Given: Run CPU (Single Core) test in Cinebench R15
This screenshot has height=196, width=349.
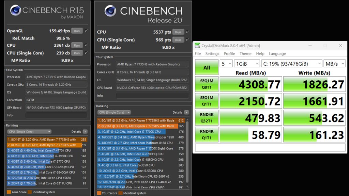Looking at the screenshot, I should (x=77, y=53).
